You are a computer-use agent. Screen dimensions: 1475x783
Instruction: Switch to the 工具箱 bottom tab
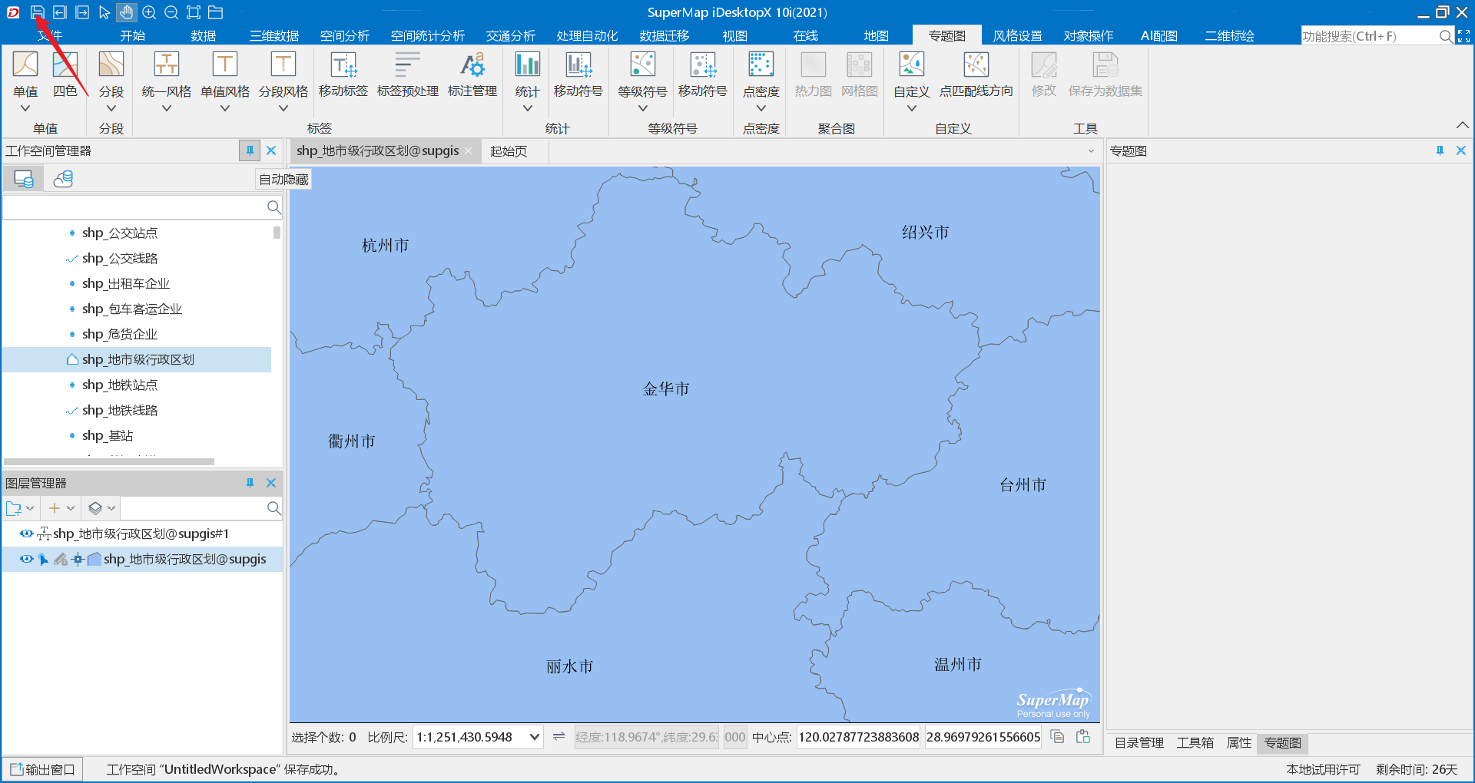click(x=1195, y=743)
